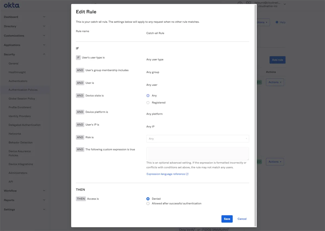The image size is (325, 231).
Task: Cancel editing the rule
Action: [242, 219]
